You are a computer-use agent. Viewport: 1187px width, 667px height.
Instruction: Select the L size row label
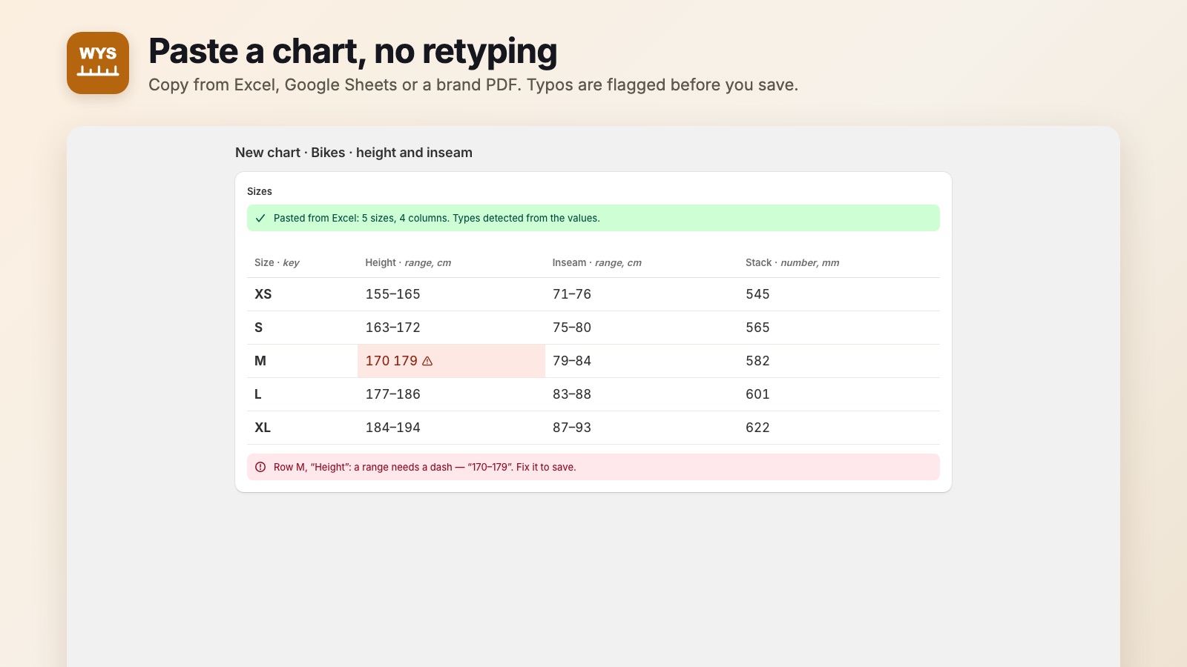pyautogui.click(x=258, y=394)
